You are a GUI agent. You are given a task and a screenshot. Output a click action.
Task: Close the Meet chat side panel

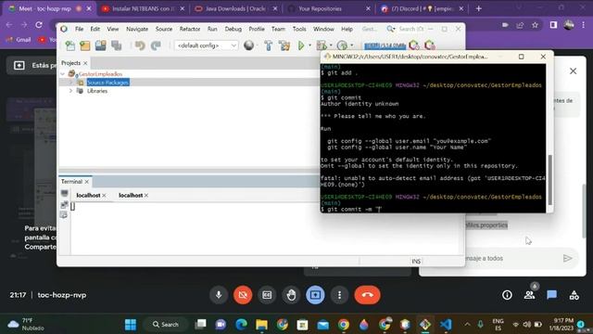click(x=573, y=71)
